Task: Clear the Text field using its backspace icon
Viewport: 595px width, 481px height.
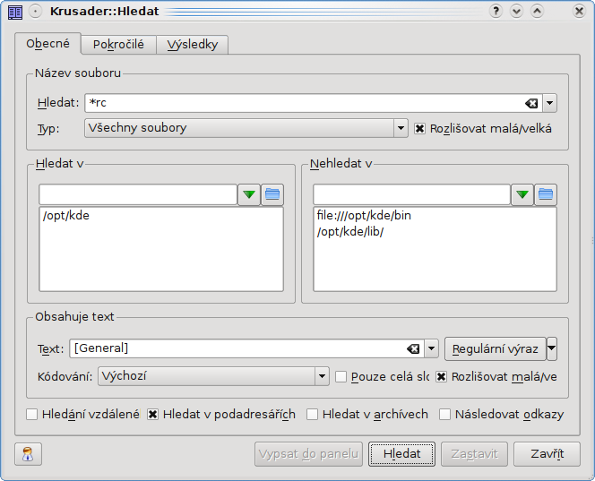Action: (x=413, y=348)
